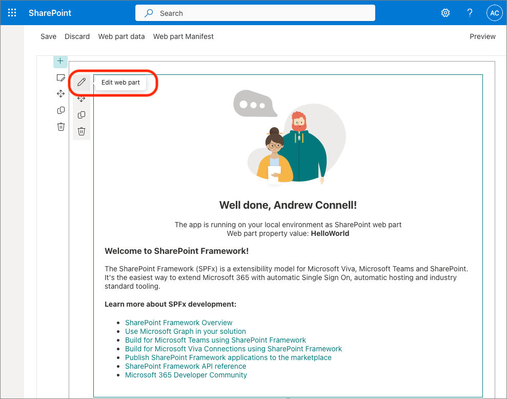507x399 pixels.
Task: Click the Duplicate section icon
Action: [61, 110]
